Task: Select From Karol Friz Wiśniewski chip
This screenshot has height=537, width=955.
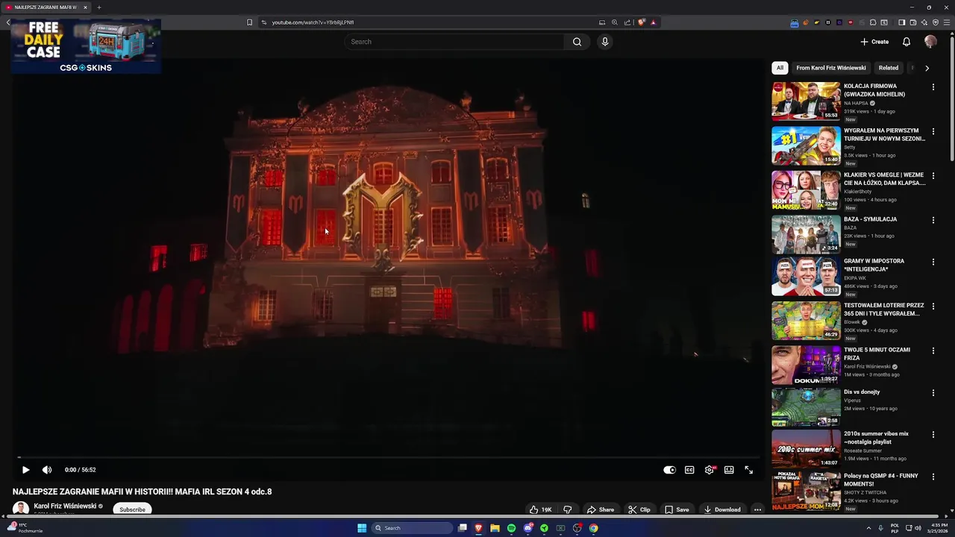Action: click(831, 68)
